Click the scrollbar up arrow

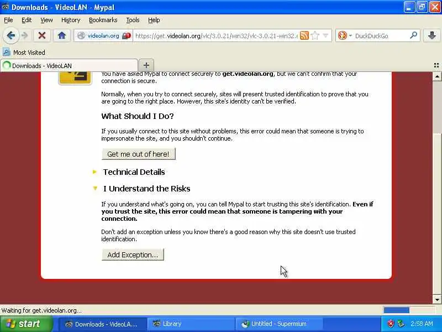coord(437,76)
